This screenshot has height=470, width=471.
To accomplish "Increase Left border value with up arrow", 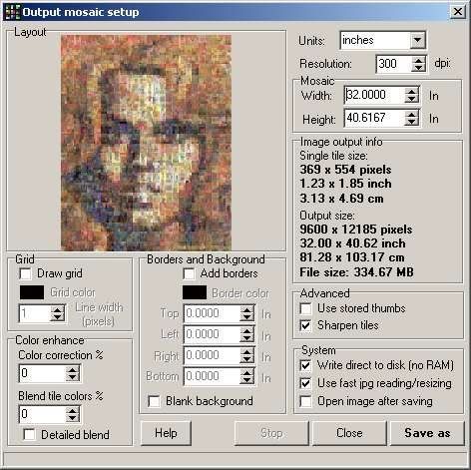I will [x=246, y=330].
